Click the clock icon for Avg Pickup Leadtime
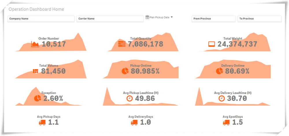Image resolution: width=289 pixels, height=136 pixels. (x=130, y=99)
